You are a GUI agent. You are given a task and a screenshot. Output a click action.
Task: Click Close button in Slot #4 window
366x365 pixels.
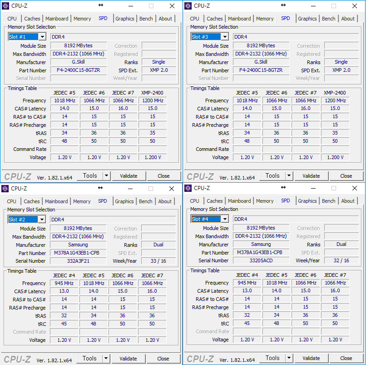tap(346, 358)
